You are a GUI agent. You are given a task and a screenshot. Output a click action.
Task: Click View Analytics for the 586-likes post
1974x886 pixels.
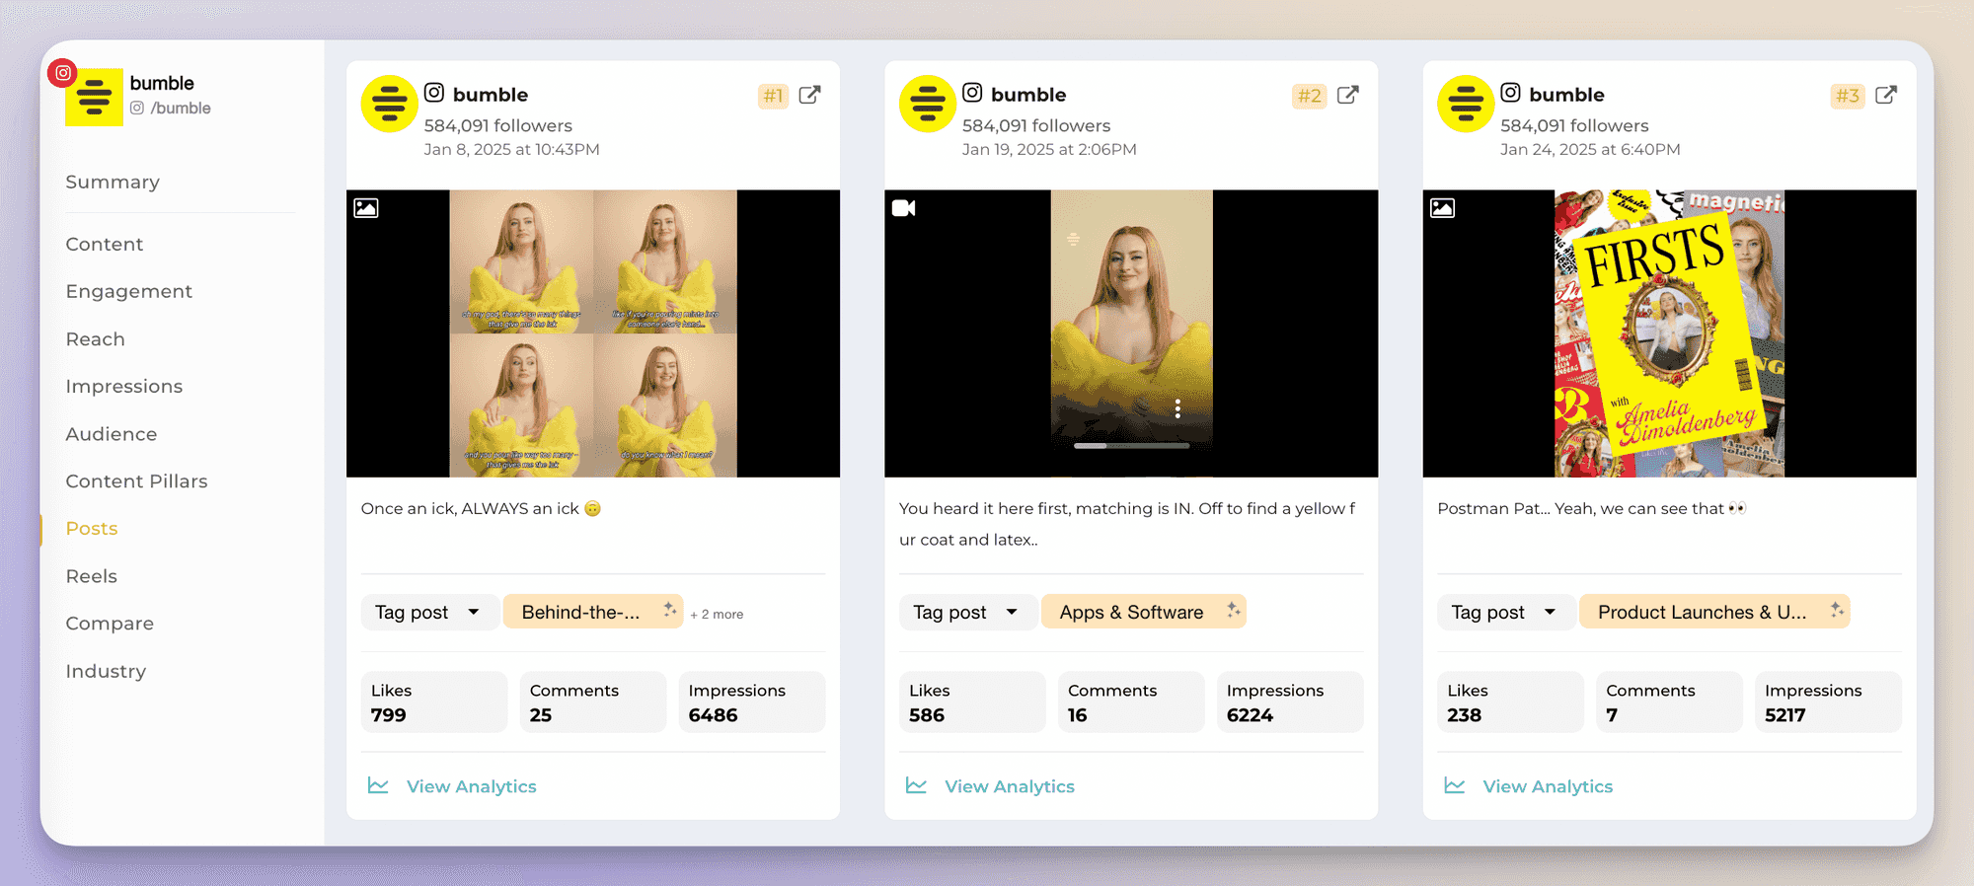coord(1010,786)
